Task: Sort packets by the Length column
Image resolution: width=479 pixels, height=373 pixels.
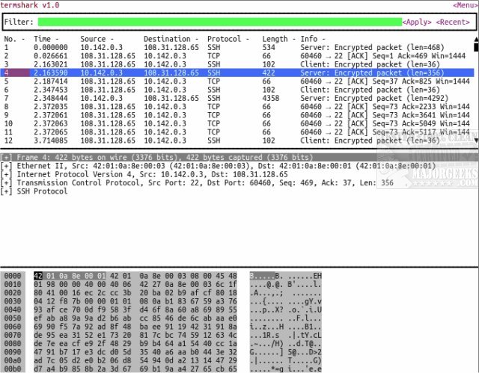Action: point(278,39)
